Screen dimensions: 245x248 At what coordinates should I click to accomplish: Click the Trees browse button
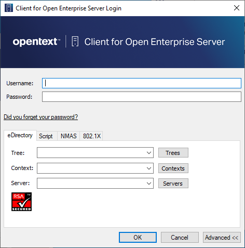[x=173, y=153]
